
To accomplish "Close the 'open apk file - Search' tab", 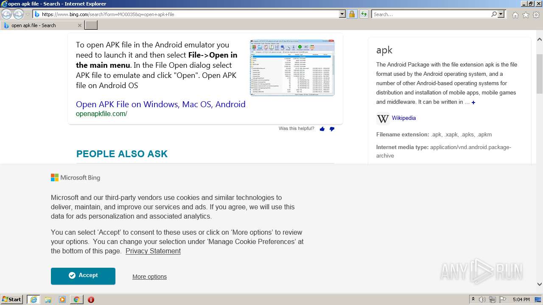I will point(80,25).
